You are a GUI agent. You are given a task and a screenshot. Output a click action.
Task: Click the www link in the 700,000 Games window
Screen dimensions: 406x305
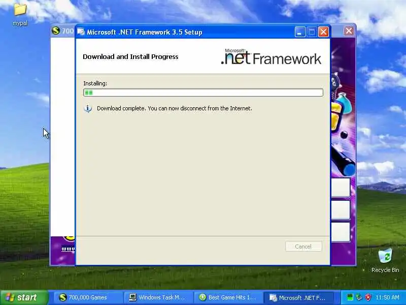[68, 249]
